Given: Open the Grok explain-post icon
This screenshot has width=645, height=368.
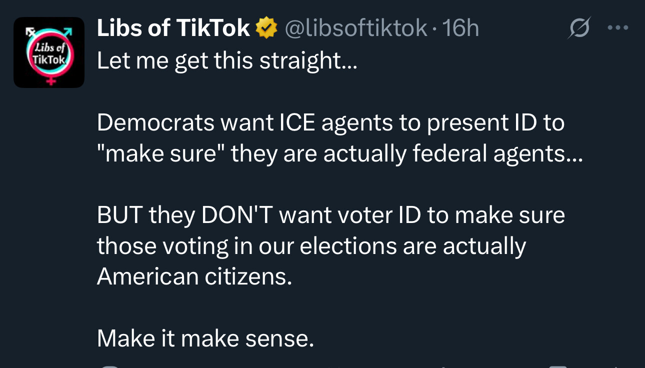Looking at the screenshot, I should click(x=579, y=28).
